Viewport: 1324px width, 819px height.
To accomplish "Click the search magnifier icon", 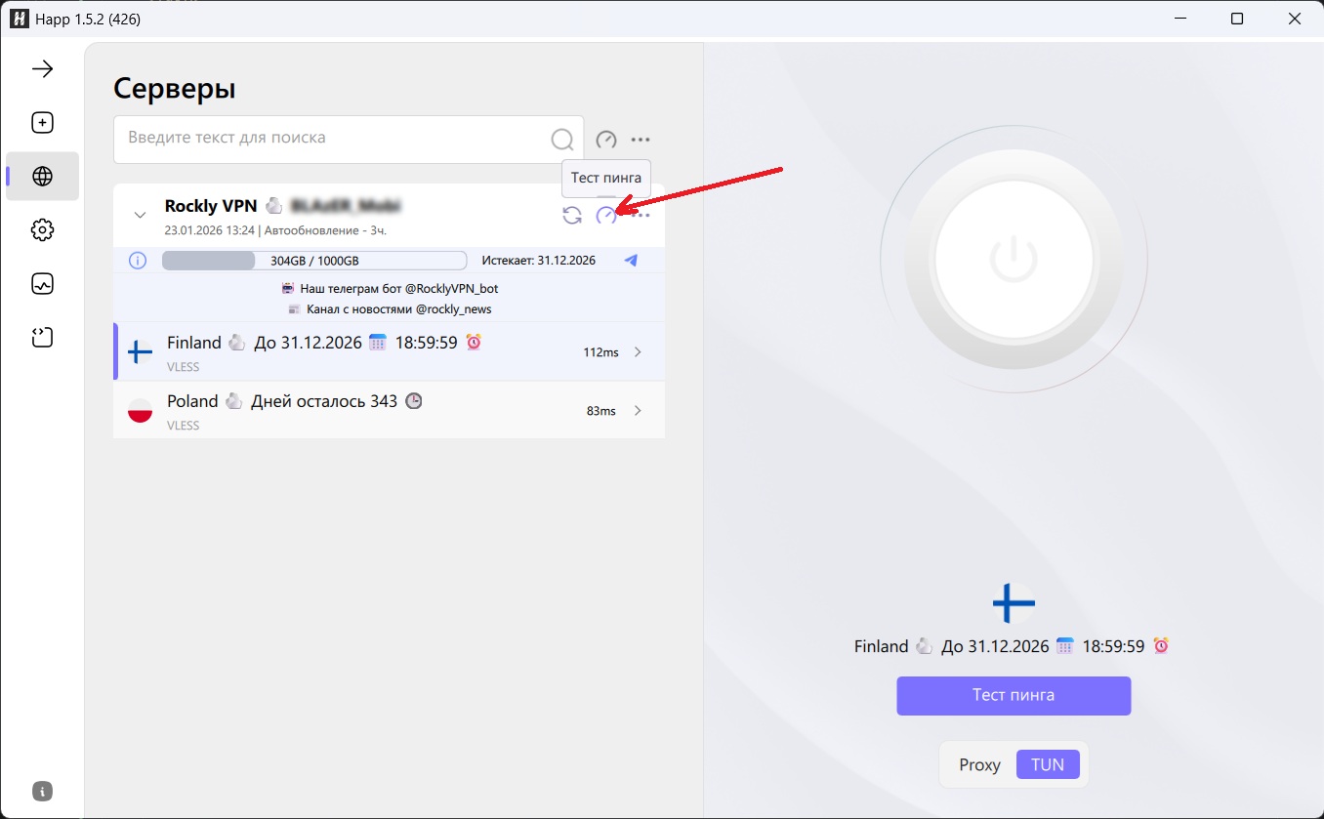I will 562,140.
